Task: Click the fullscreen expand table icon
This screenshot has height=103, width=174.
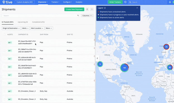Action: (92, 9)
